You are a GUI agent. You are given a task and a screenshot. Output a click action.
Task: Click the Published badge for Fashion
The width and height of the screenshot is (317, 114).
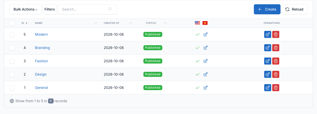153,61
